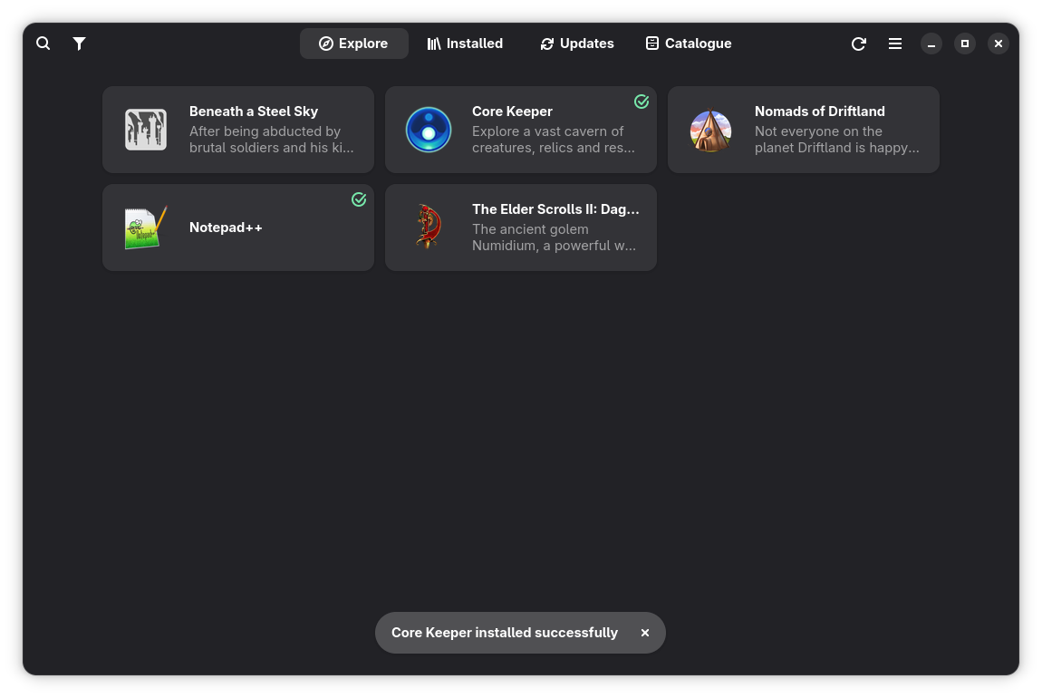The image size is (1042, 698).
Task: Click the Notepad++ app icon
Action: (x=146, y=228)
